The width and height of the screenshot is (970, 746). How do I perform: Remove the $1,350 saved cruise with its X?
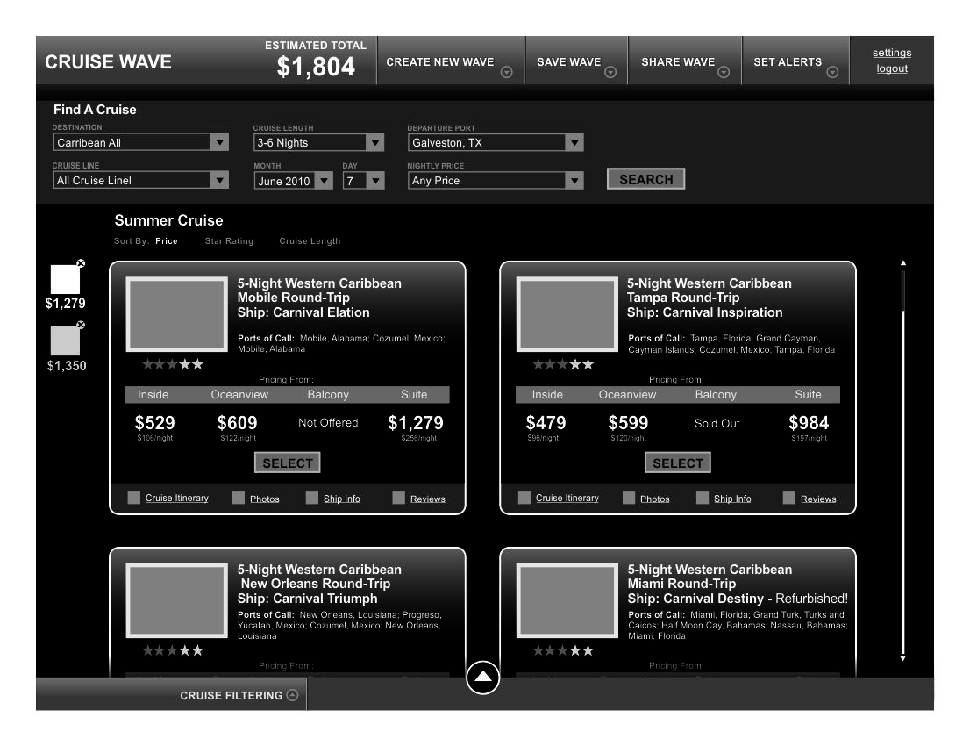click(81, 325)
